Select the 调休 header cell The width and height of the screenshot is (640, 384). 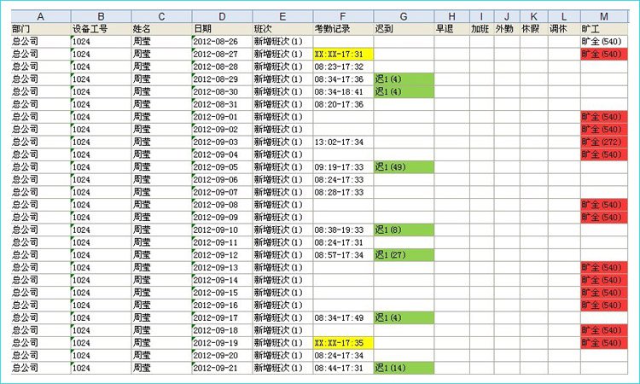pos(562,28)
